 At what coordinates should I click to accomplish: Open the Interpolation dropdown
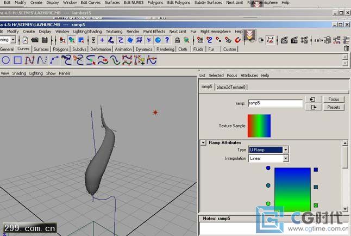[x=286, y=158]
